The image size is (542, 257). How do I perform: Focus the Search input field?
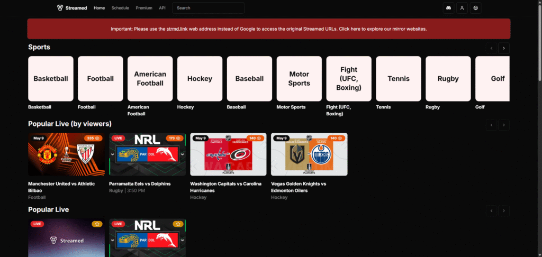(x=208, y=8)
